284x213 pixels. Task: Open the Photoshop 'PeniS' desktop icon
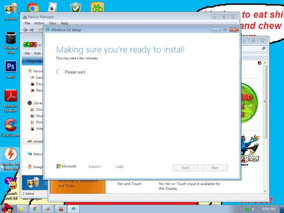click(x=11, y=70)
